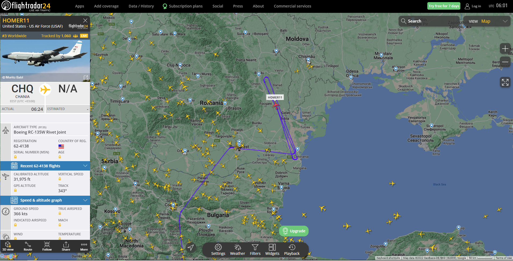Click the locked Vertical speed icon
The width and height of the screenshot is (513, 261).
[x=60, y=179]
